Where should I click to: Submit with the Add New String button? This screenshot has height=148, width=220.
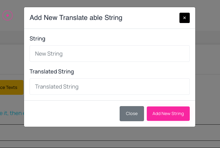point(168,114)
